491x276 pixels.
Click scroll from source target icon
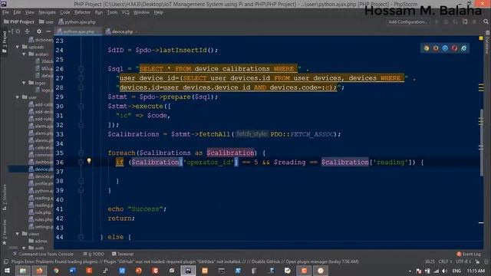pyautogui.click(x=18, y=31)
